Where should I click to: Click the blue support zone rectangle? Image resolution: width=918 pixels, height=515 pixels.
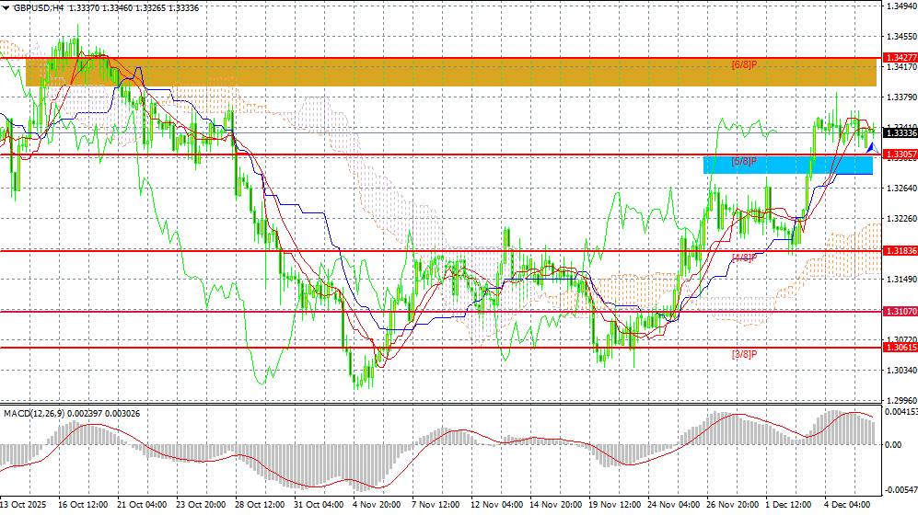click(x=788, y=165)
